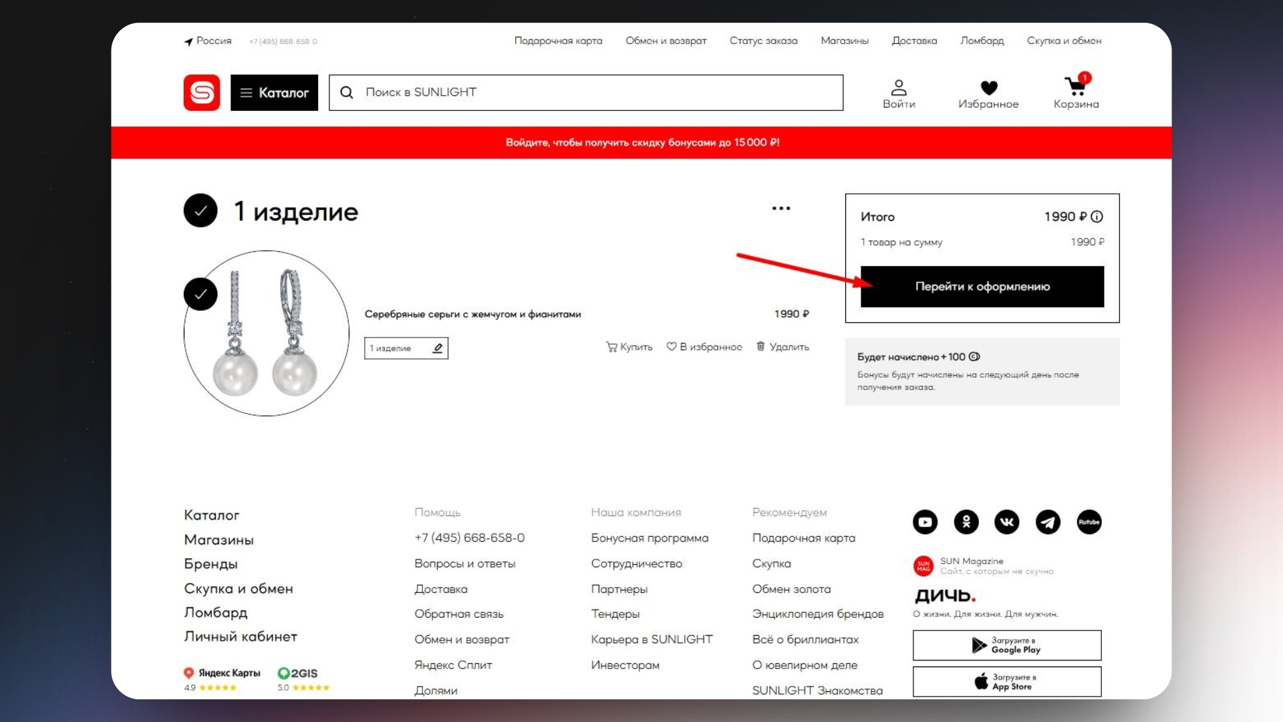
Task: Open Магазины in top menu
Action: coord(845,41)
